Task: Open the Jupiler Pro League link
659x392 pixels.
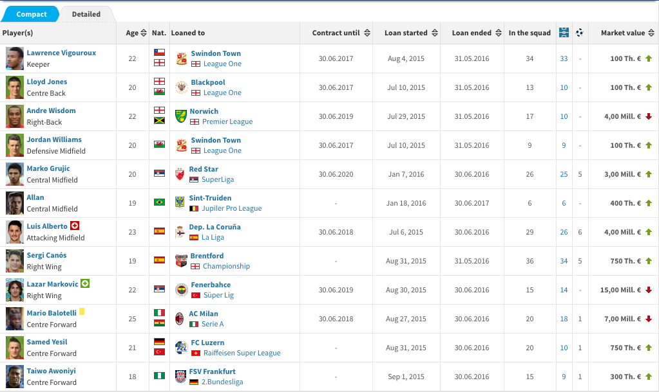Action: pyautogui.click(x=232, y=208)
